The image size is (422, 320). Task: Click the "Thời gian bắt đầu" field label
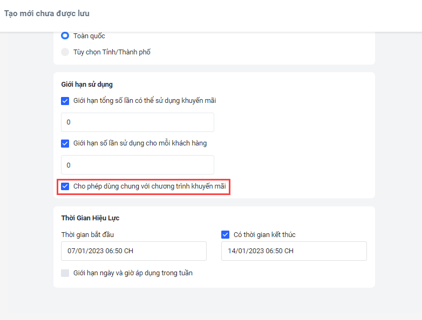pos(87,235)
